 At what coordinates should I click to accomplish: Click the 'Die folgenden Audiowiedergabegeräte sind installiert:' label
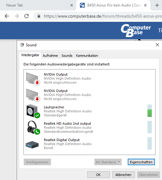tap(67, 64)
